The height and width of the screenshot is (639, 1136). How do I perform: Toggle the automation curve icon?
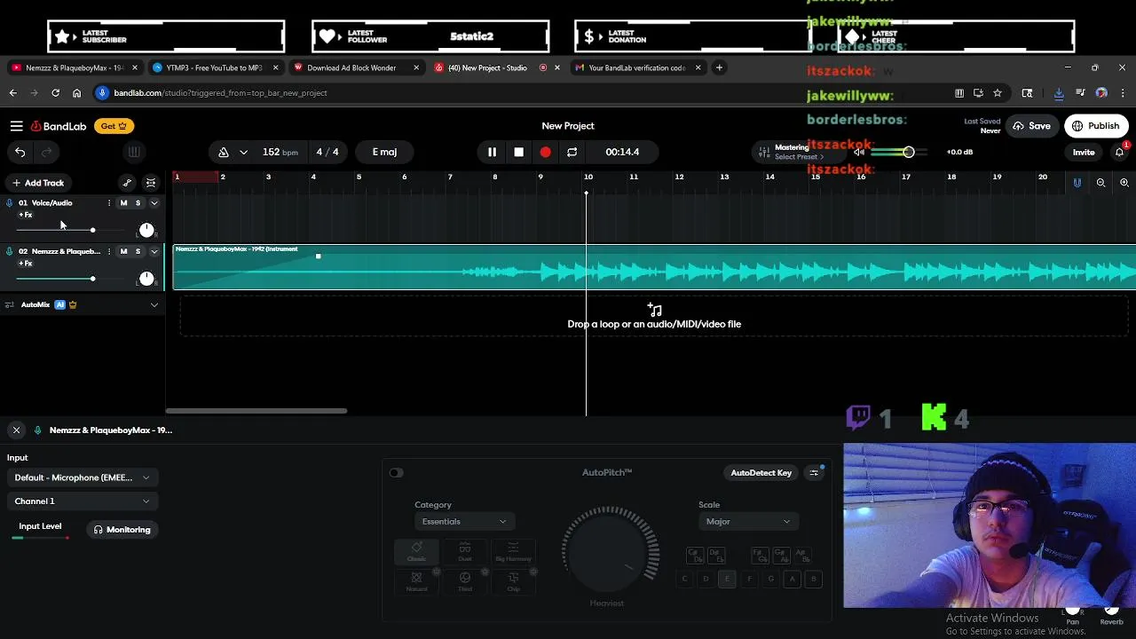[x=127, y=183]
